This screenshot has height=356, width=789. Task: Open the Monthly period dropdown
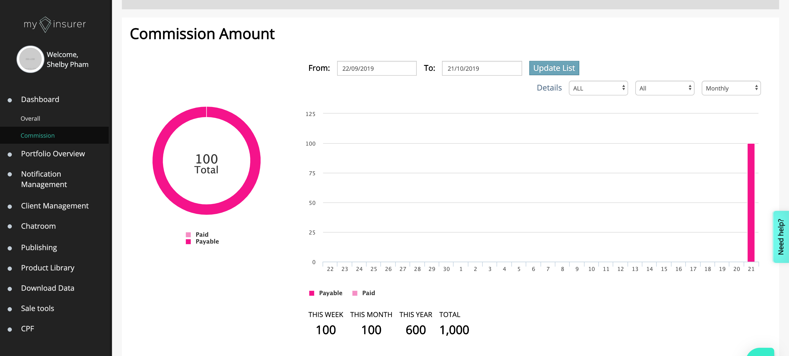tap(731, 88)
